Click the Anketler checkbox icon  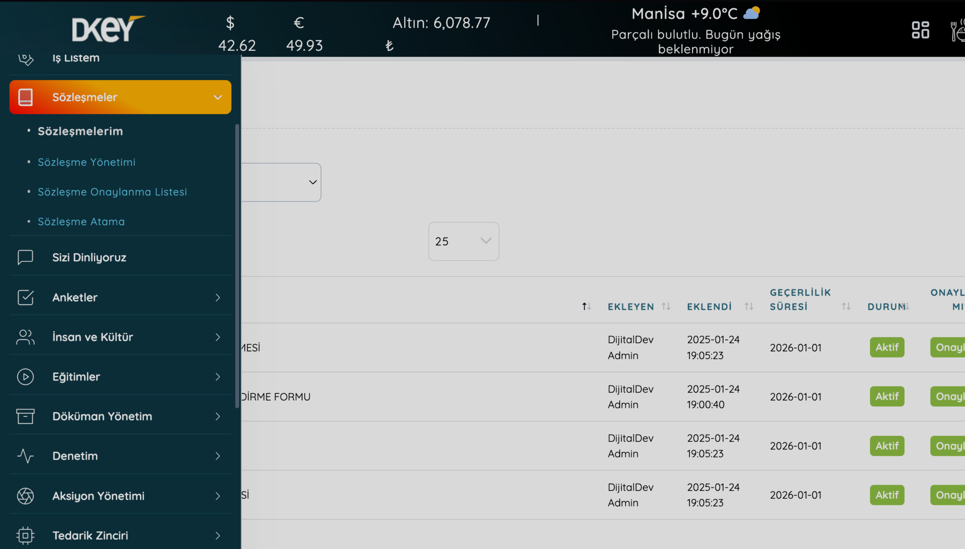tap(25, 297)
